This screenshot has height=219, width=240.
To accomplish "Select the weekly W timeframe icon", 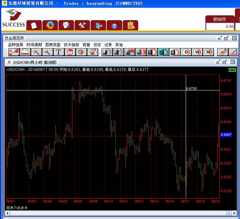I will point(197,52).
